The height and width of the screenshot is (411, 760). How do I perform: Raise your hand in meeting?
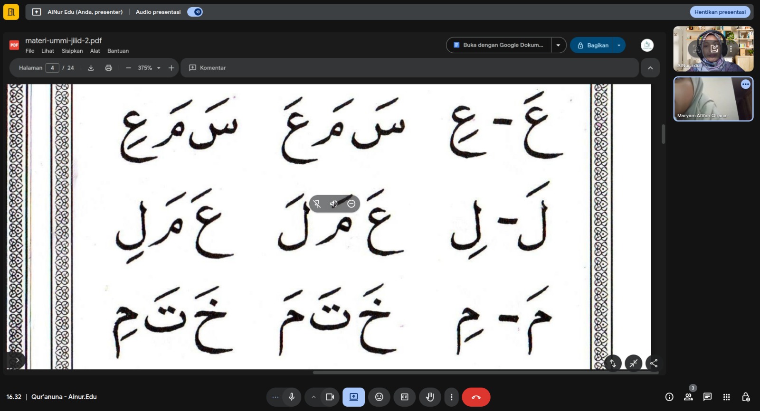click(x=430, y=397)
